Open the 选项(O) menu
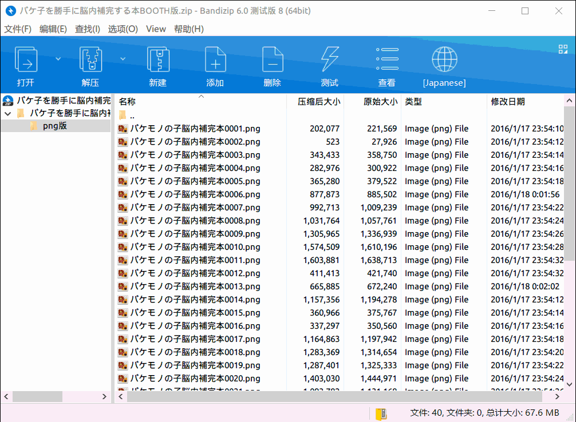The width and height of the screenshot is (576, 422). (123, 29)
